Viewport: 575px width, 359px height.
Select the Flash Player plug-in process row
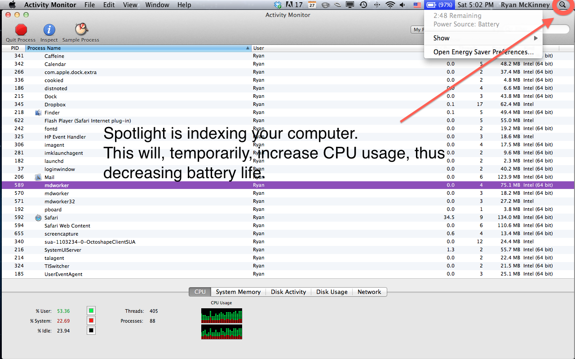287,120
